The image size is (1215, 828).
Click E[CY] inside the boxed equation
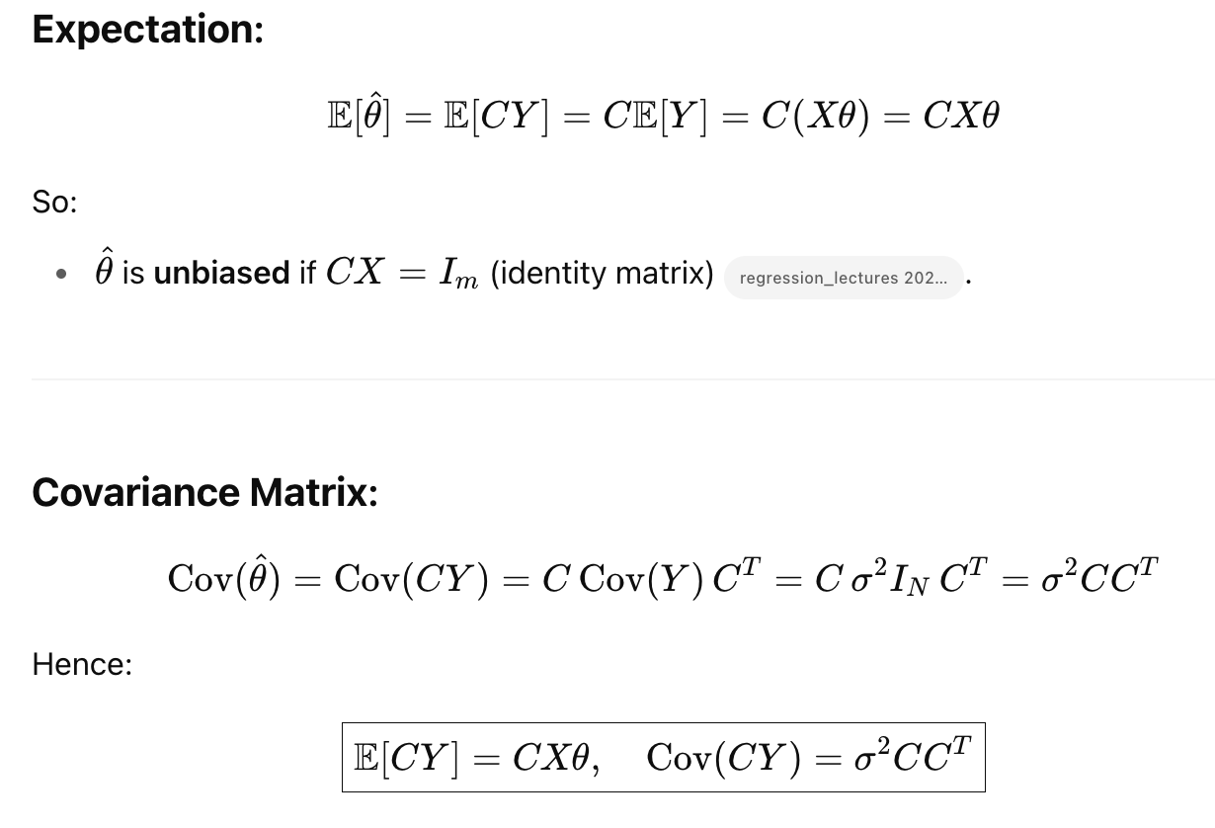point(406,758)
